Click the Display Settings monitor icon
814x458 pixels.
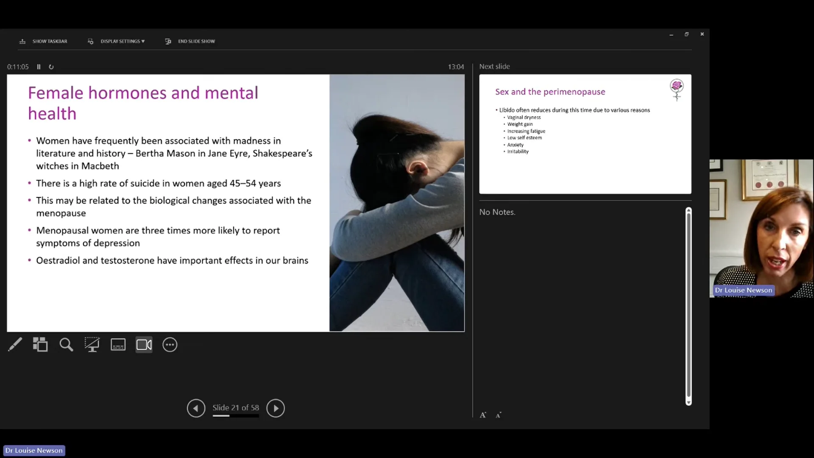pos(90,41)
